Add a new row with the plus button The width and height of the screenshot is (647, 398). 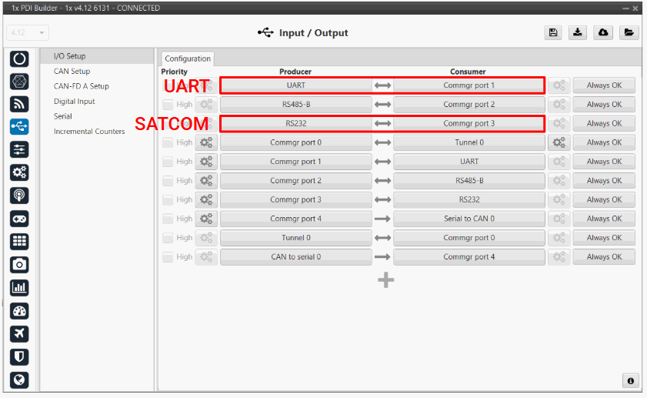pos(386,280)
